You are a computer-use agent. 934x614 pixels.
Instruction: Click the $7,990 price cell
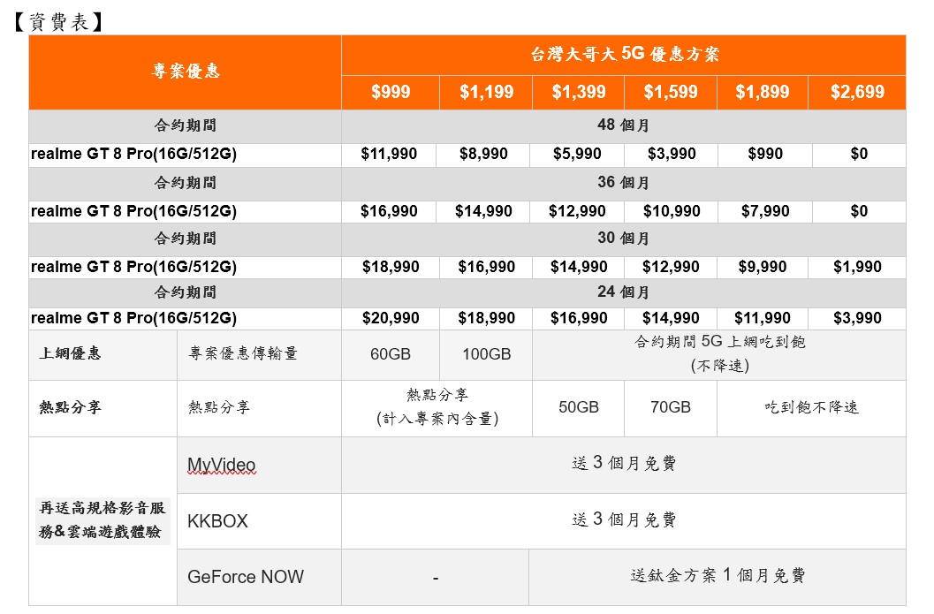coord(764,211)
